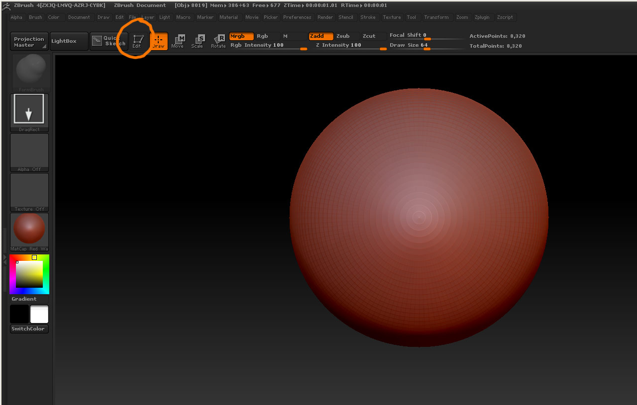Open the Zplugin menu
Image resolution: width=637 pixels, height=405 pixels.
[x=482, y=17]
